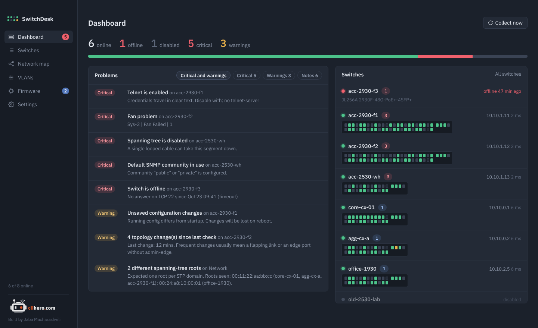This screenshot has height=328, width=538.
Task: Click green status dot of core-cx-01
Action: tap(343, 207)
